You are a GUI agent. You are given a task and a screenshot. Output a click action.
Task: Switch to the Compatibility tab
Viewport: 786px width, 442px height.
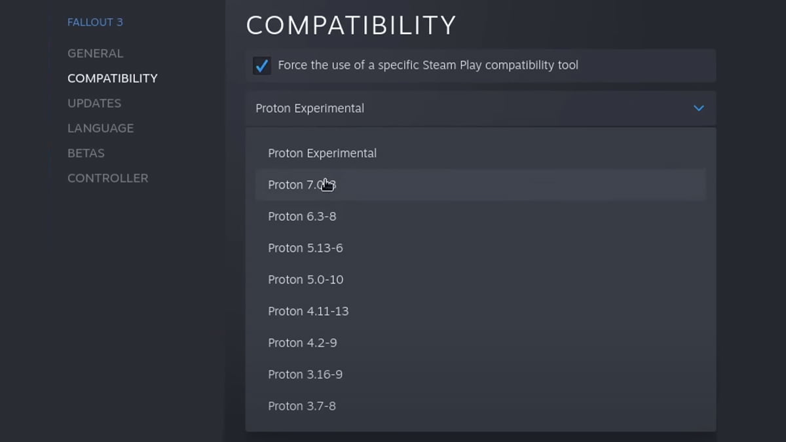point(113,79)
